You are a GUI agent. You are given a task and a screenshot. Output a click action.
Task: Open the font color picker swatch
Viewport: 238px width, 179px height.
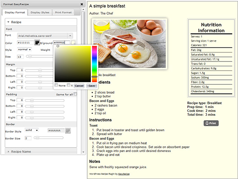tap(37, 43)
